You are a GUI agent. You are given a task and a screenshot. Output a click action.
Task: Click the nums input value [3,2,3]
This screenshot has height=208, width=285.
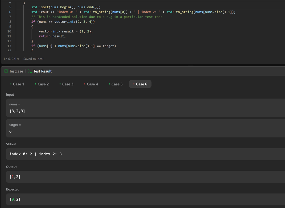point(17,111)
